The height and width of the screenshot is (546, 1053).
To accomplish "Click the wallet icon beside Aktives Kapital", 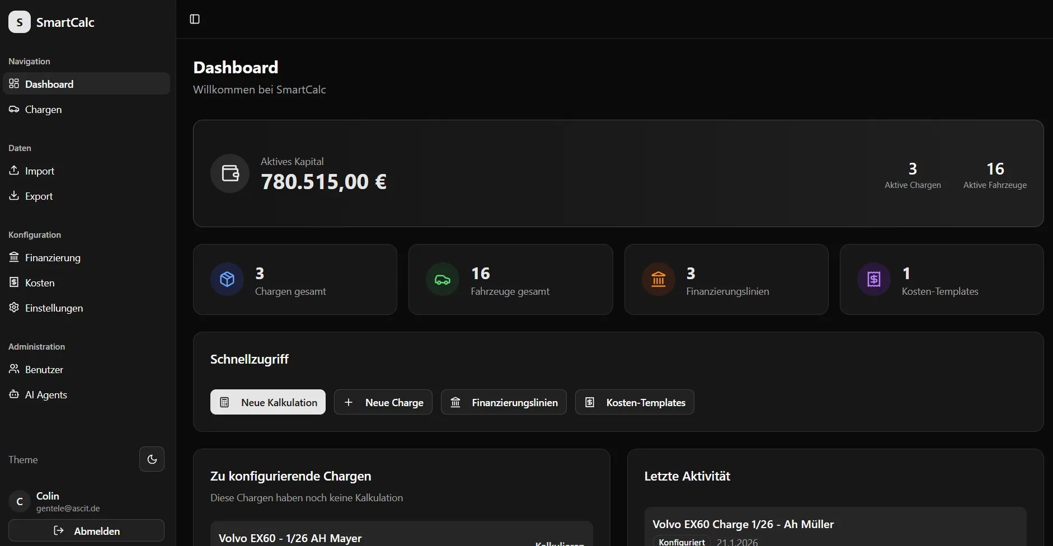I will click(x=230, y=173).
